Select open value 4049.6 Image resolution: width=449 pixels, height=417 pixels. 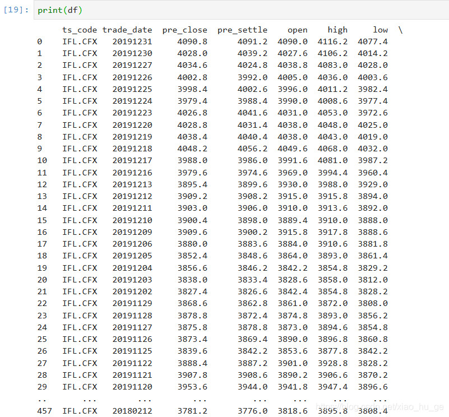[293, 149]
